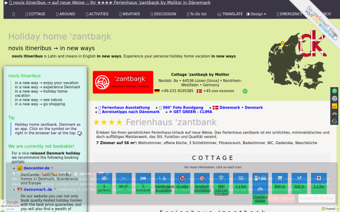Open the 500 m restaurant distance tile
The width and height of the screenshot is (340, 212).
click(299, 183)
